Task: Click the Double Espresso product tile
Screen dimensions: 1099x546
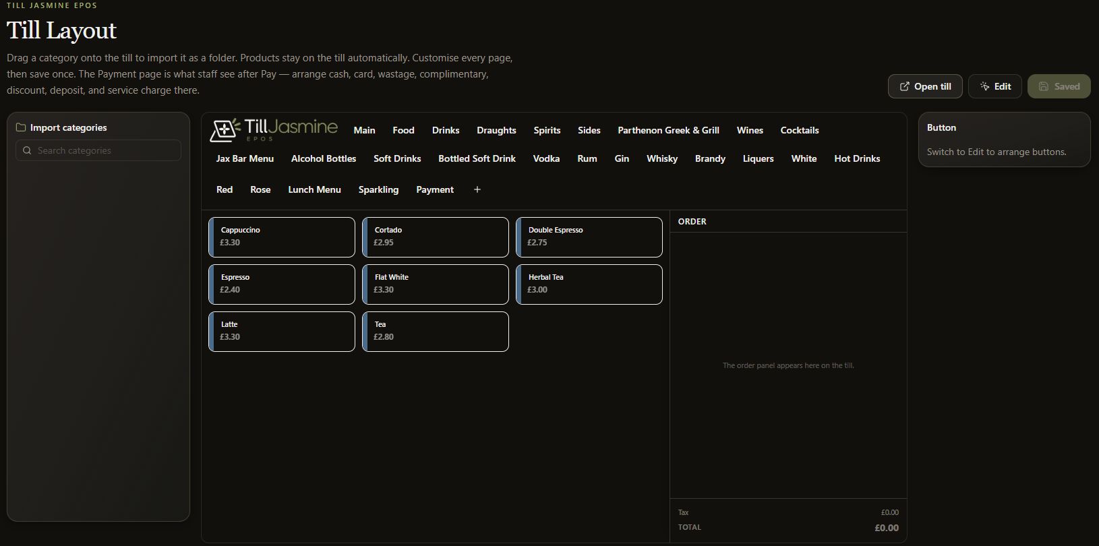Action: pos(589,237)
